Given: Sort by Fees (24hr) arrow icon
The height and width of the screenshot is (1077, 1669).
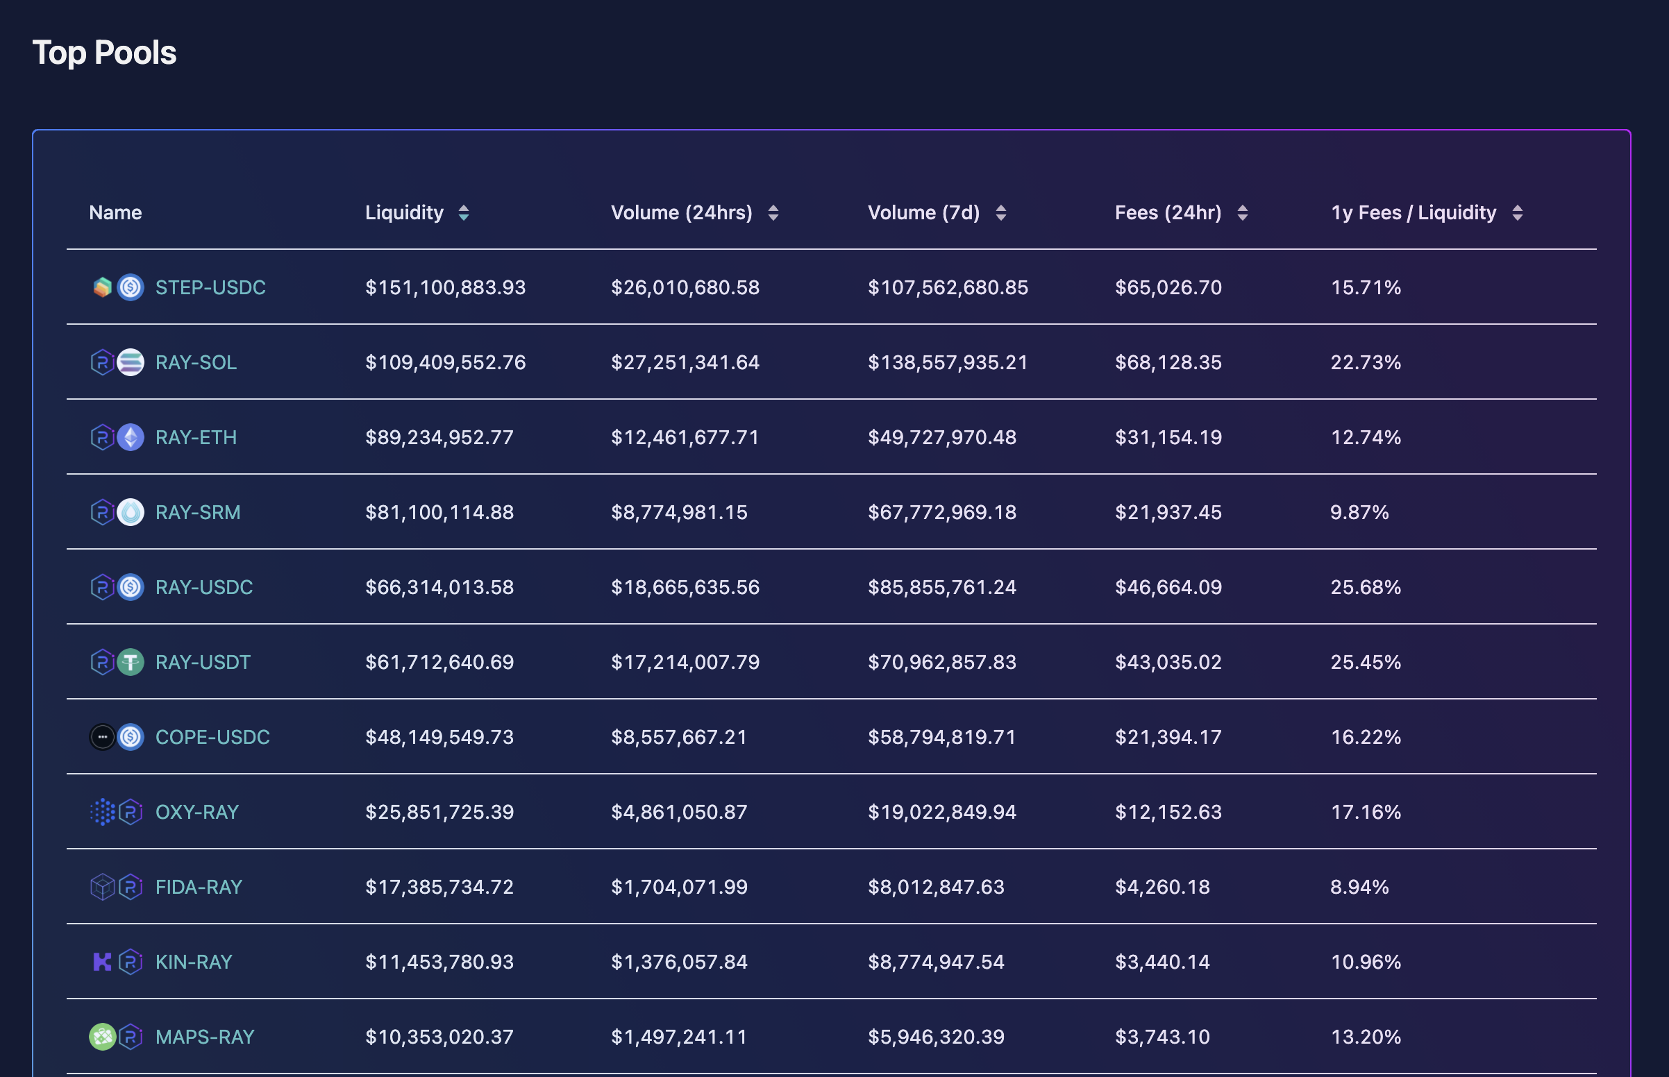Looking at the screenshot, I should coord(1242,212).
